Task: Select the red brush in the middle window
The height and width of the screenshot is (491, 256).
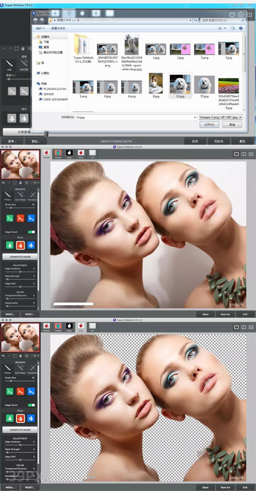Action: click(20, 218)
